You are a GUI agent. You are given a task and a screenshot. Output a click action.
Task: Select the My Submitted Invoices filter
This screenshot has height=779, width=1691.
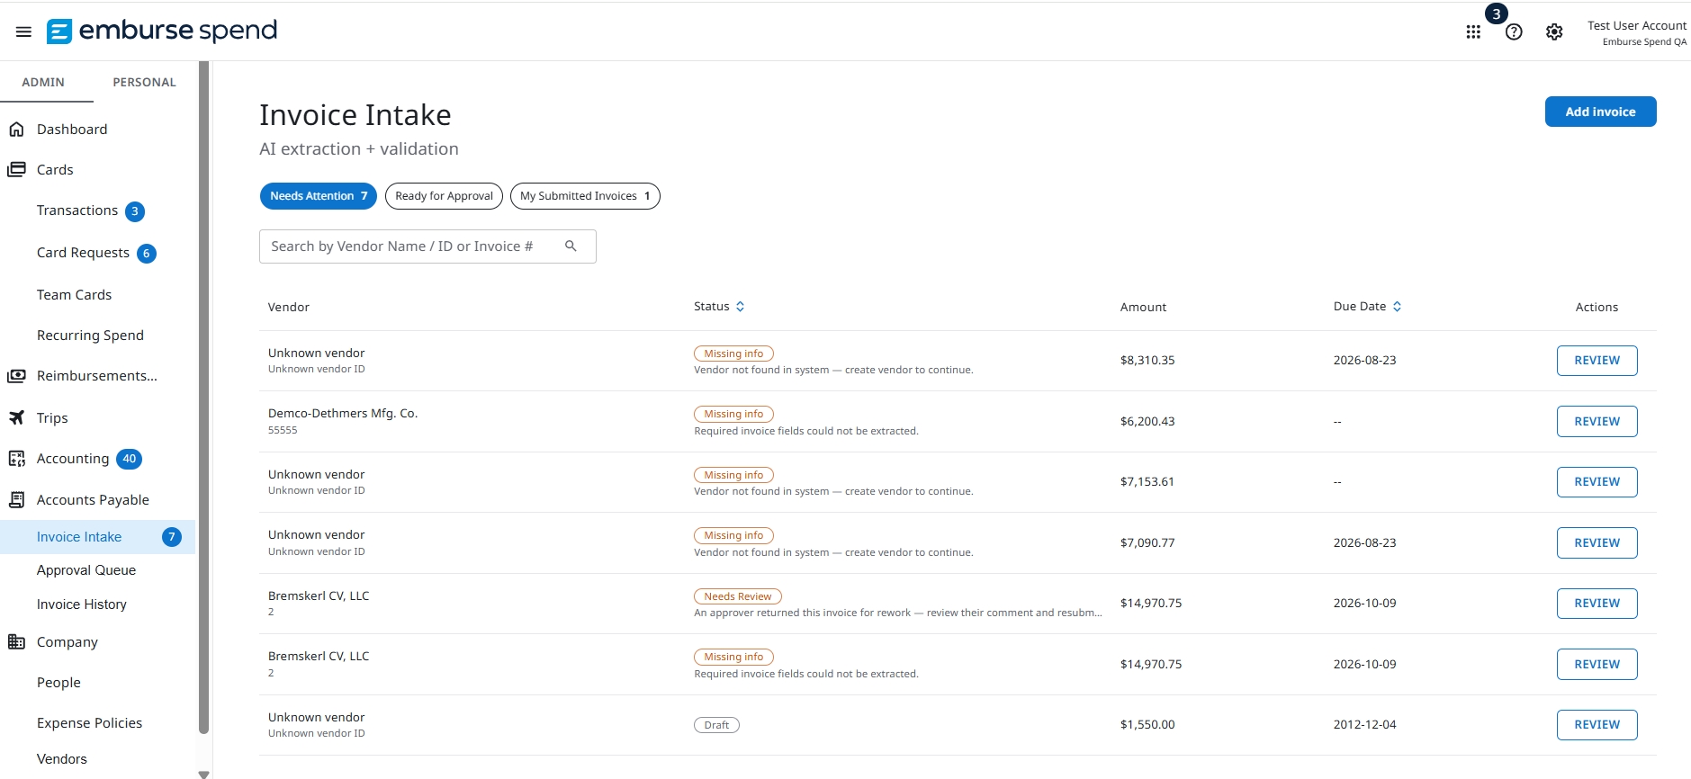pyautogui.click(x=585, y=196)
